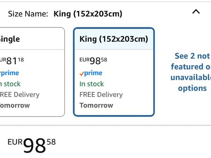The height and width of the screenshot is (158, 211).
Task: Click the 'Size Name:' label
Action: click(28, 14)
